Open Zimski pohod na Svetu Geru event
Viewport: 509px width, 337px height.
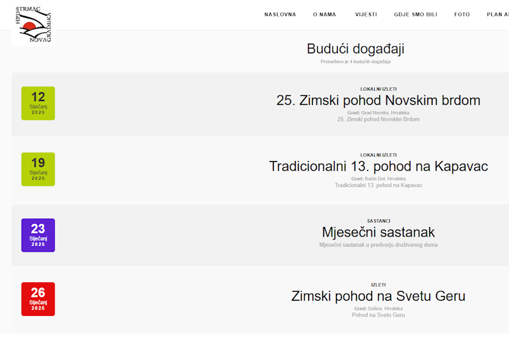378,296
